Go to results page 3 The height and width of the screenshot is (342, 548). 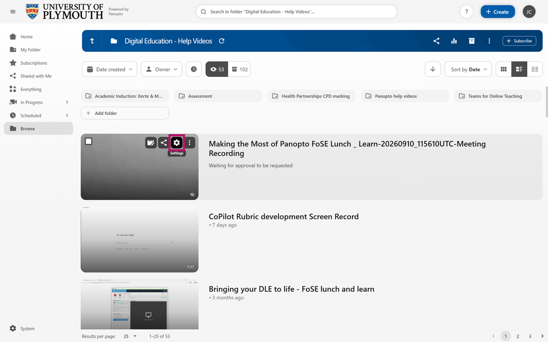tap(530, 336)
